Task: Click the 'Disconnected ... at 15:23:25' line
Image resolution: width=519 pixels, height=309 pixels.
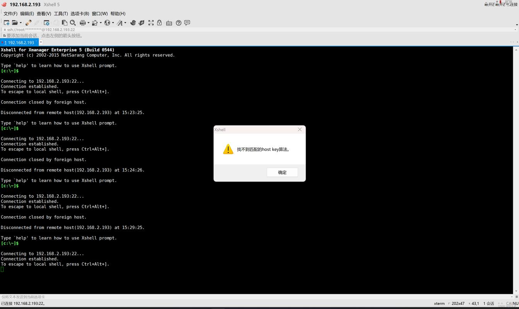Action: click(x=73, y=113)
